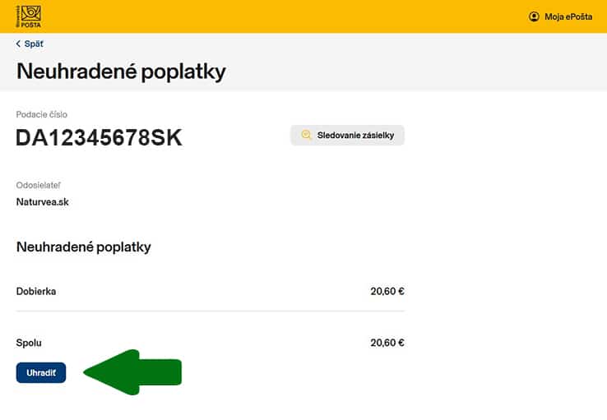This screenshot has height=420, width=607.
Task: Click the Podacie číslo label
Action: pos(41,113)
